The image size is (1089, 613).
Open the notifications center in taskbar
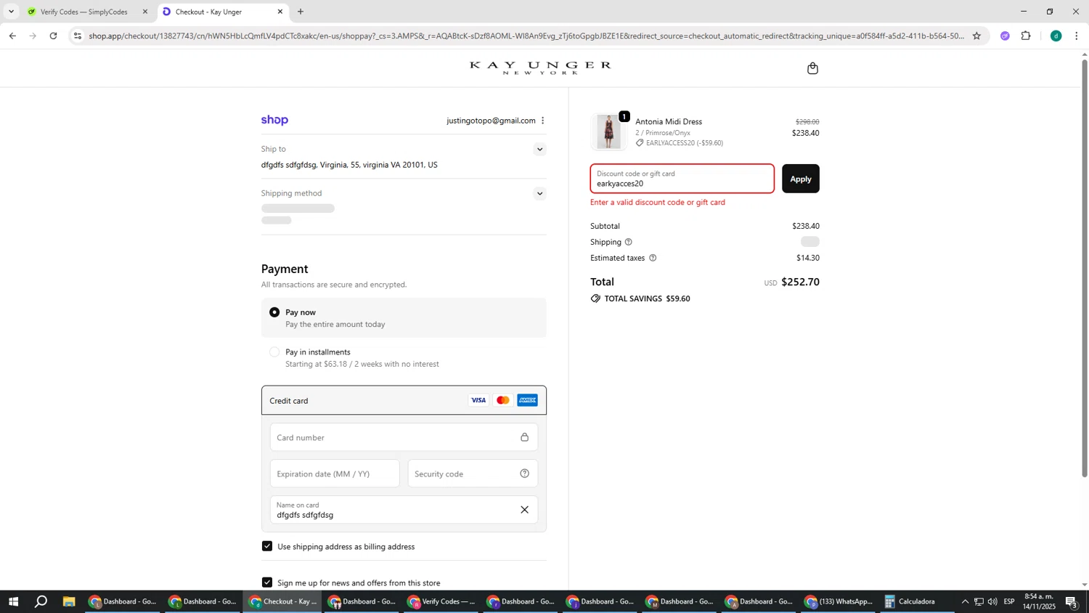pyautogui.click(x=1072, y=601)
